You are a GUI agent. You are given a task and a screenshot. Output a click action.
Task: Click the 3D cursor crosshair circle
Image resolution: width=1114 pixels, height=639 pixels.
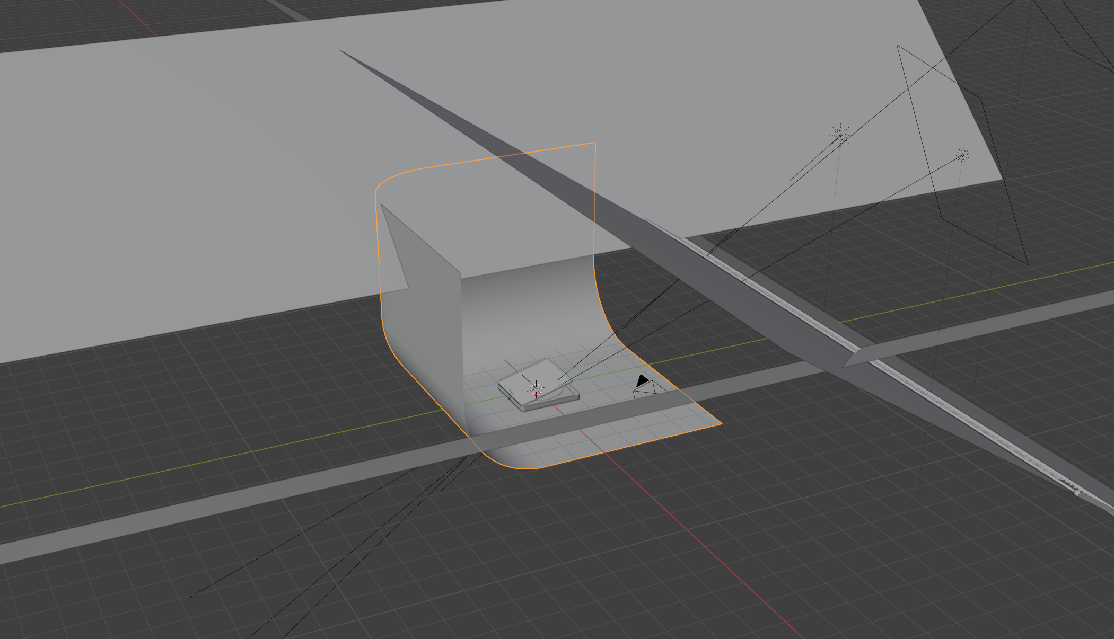[536, 388]
